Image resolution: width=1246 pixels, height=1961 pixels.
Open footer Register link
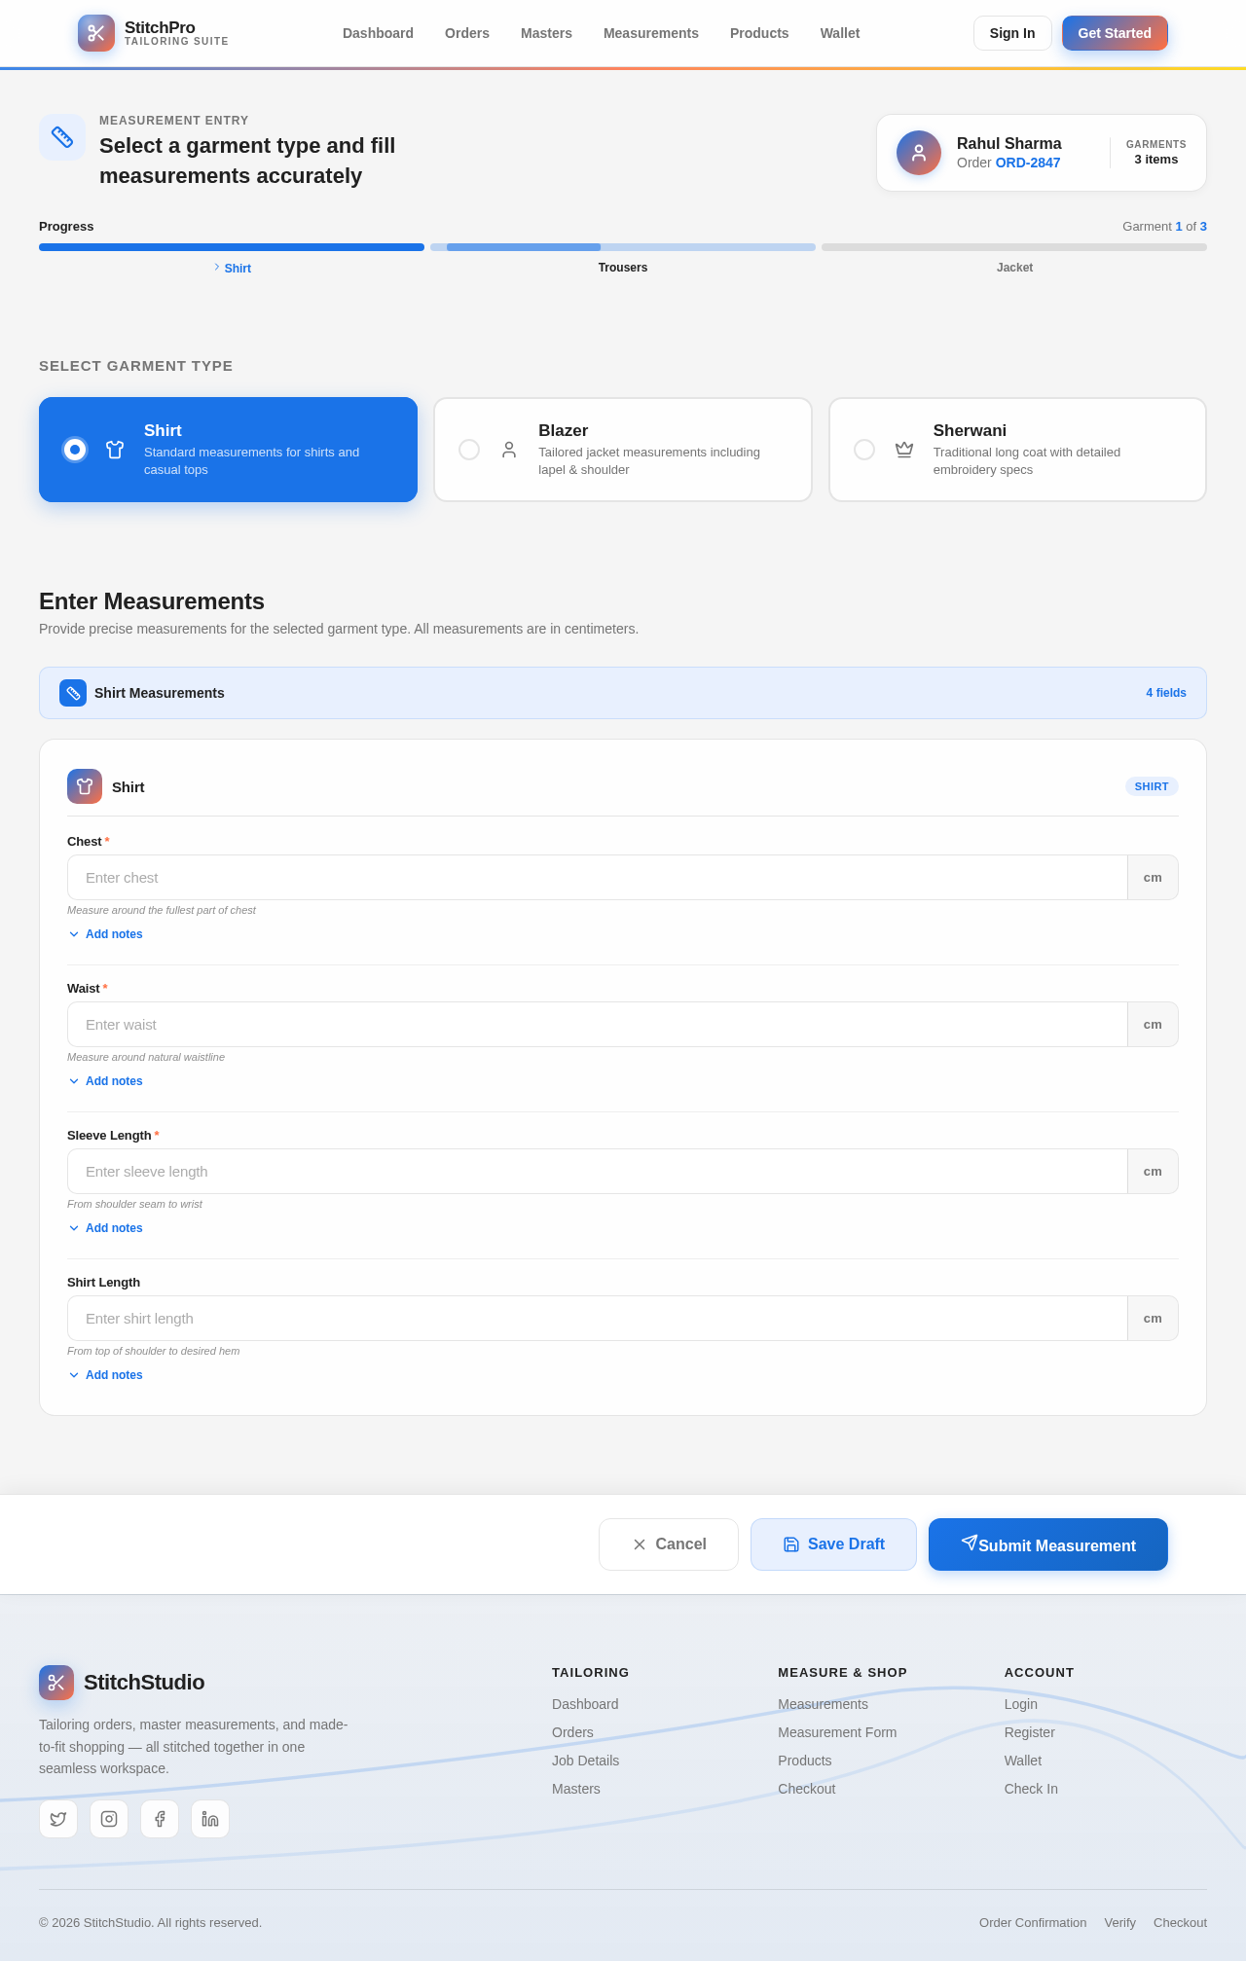[x=1030, y=1732]
